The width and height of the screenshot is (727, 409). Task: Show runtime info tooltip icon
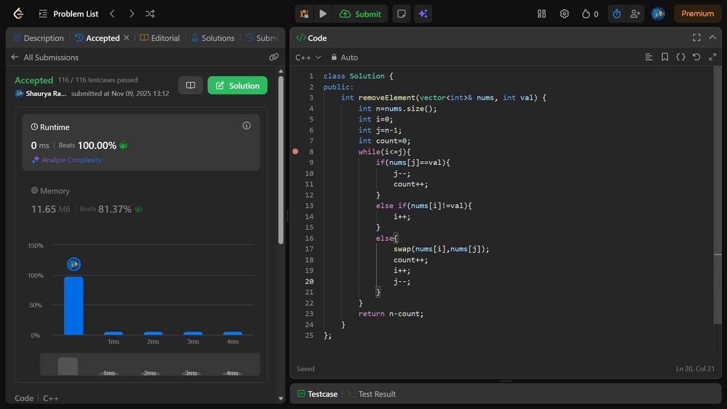click(247, 126)
